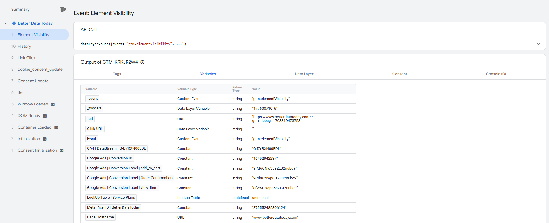Open the help icon beside GTM-KRKJR2W4
Viewport: 549px width, 223px height.
tap(142, 62)
